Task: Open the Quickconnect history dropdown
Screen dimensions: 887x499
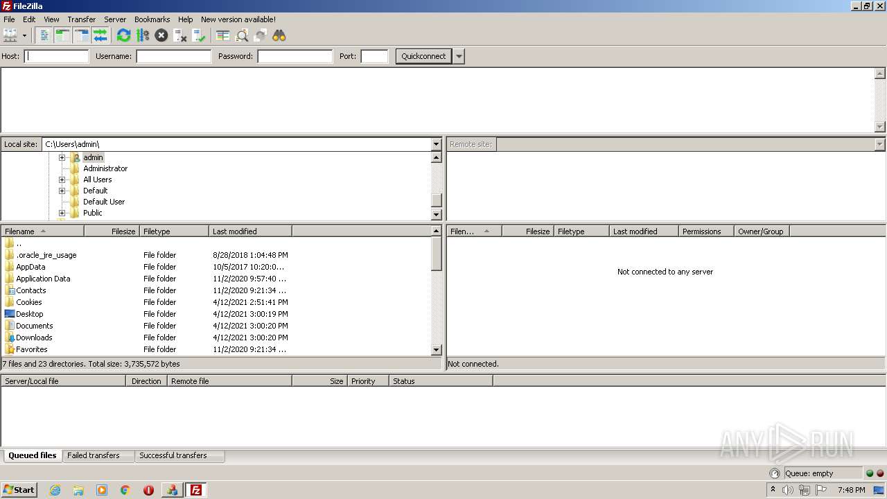Action: coord(459,56)
